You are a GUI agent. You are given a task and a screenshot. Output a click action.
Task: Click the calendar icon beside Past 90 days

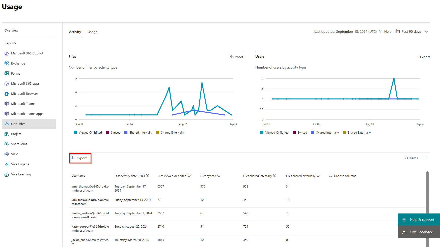click(x=397, y=31)
